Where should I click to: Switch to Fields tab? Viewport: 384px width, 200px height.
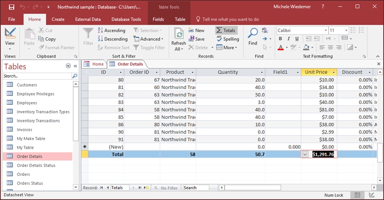158,19
